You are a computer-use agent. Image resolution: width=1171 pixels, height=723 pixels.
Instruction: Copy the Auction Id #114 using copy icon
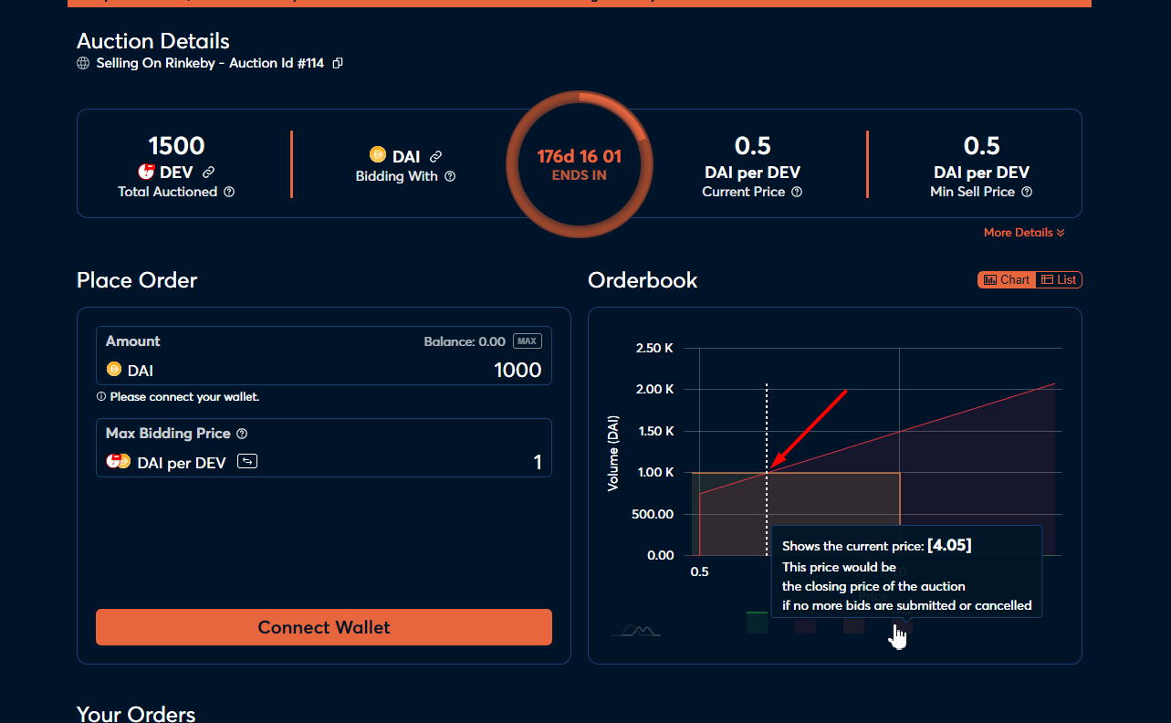click(338, 63)
